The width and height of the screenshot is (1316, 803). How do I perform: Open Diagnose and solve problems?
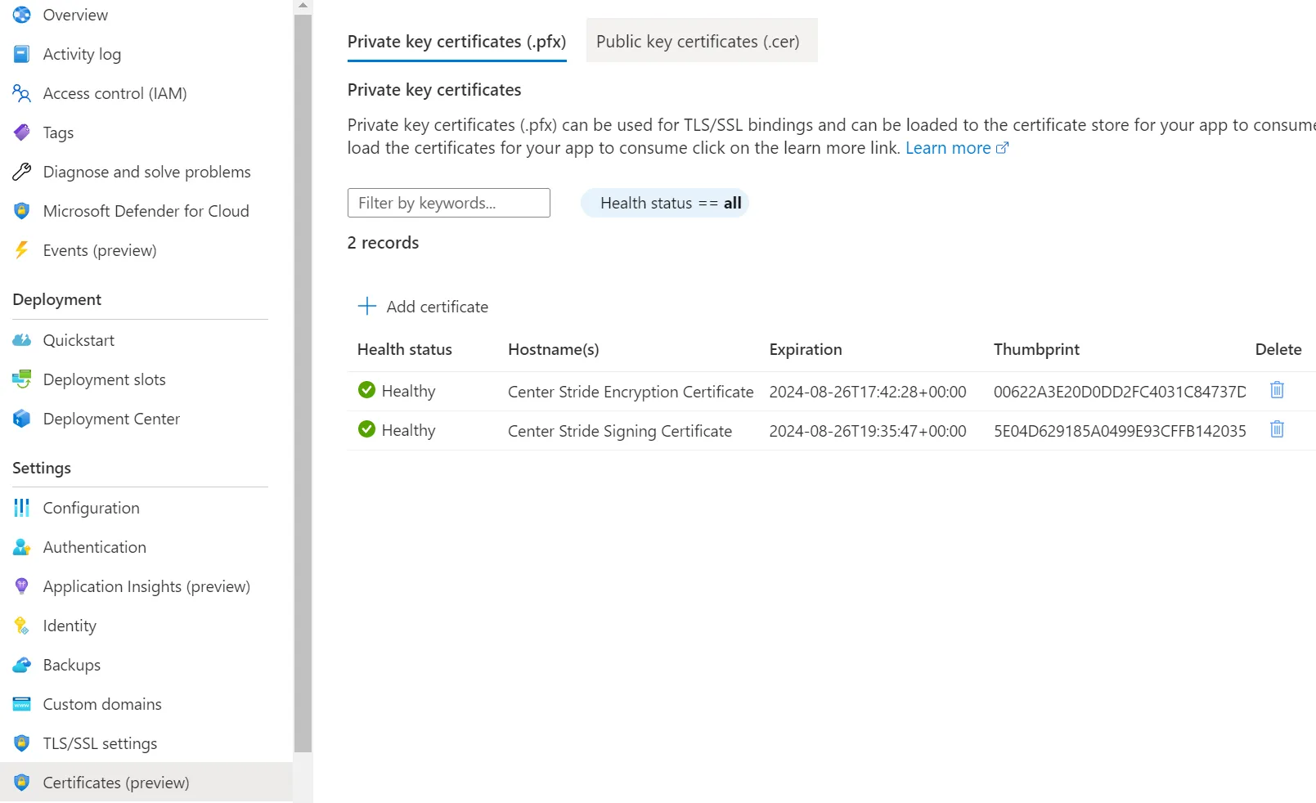[x=146, y=172]
